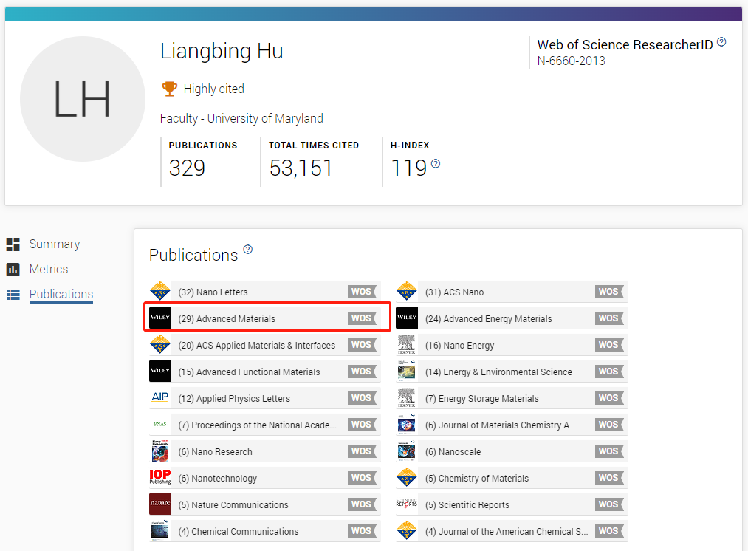Click the Summary sidebar icon
The height and width of the screenshot is (551, 748).
pyautogui.click(x=13, y=244)
